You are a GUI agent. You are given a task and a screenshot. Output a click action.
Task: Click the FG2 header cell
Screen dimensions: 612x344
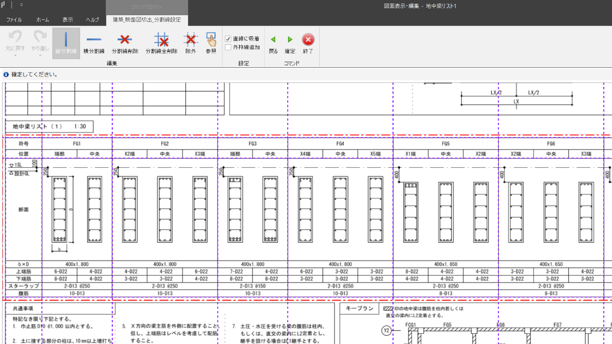click(165, 144)
